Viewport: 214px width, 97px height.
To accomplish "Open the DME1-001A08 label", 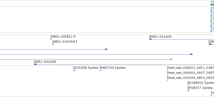I will [160, 36].
